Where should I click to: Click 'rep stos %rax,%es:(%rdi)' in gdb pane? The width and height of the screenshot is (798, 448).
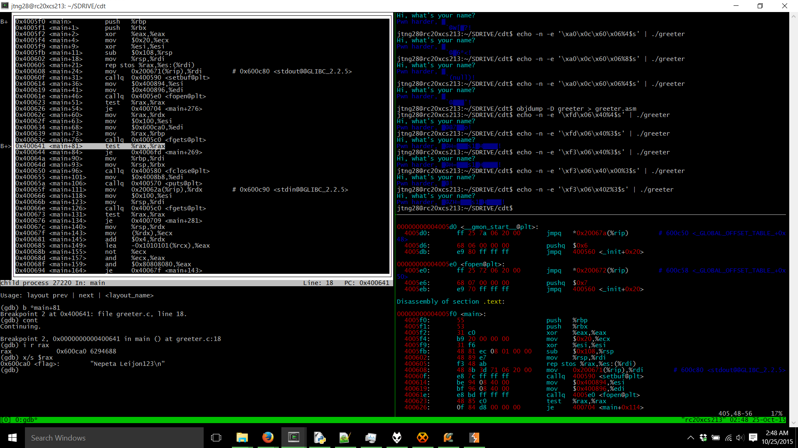[150, 65]
